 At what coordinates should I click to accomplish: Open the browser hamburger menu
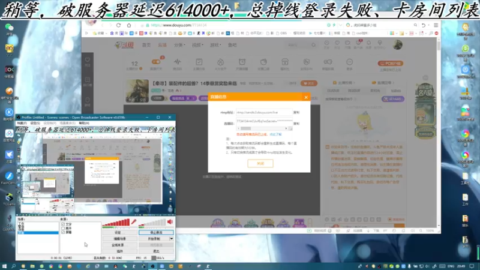coord(436,25)
